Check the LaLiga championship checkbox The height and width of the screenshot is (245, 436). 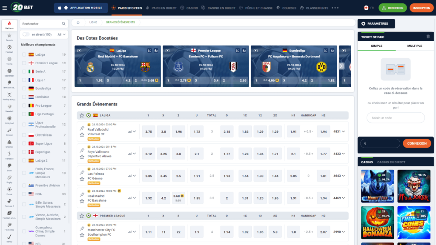(24, 55)
